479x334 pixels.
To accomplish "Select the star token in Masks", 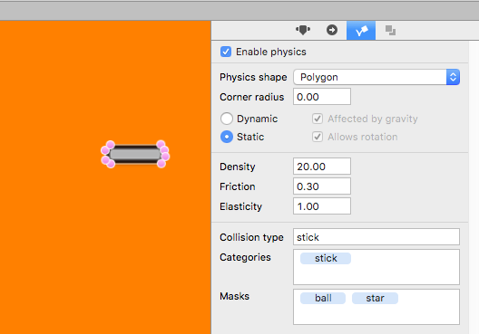I will tap(376, 298).
